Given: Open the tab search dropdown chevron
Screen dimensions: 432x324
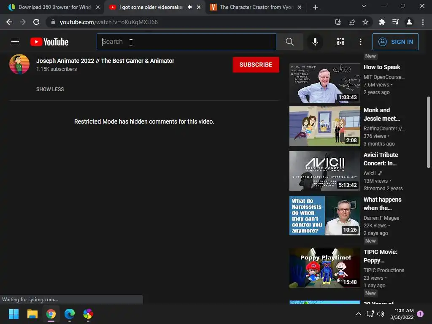Looking at the screenshot, I should [x=364, y=6].
